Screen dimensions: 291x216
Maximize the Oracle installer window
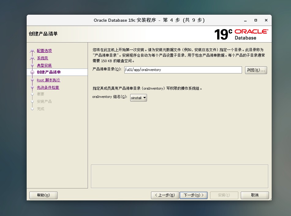[256, 20]
